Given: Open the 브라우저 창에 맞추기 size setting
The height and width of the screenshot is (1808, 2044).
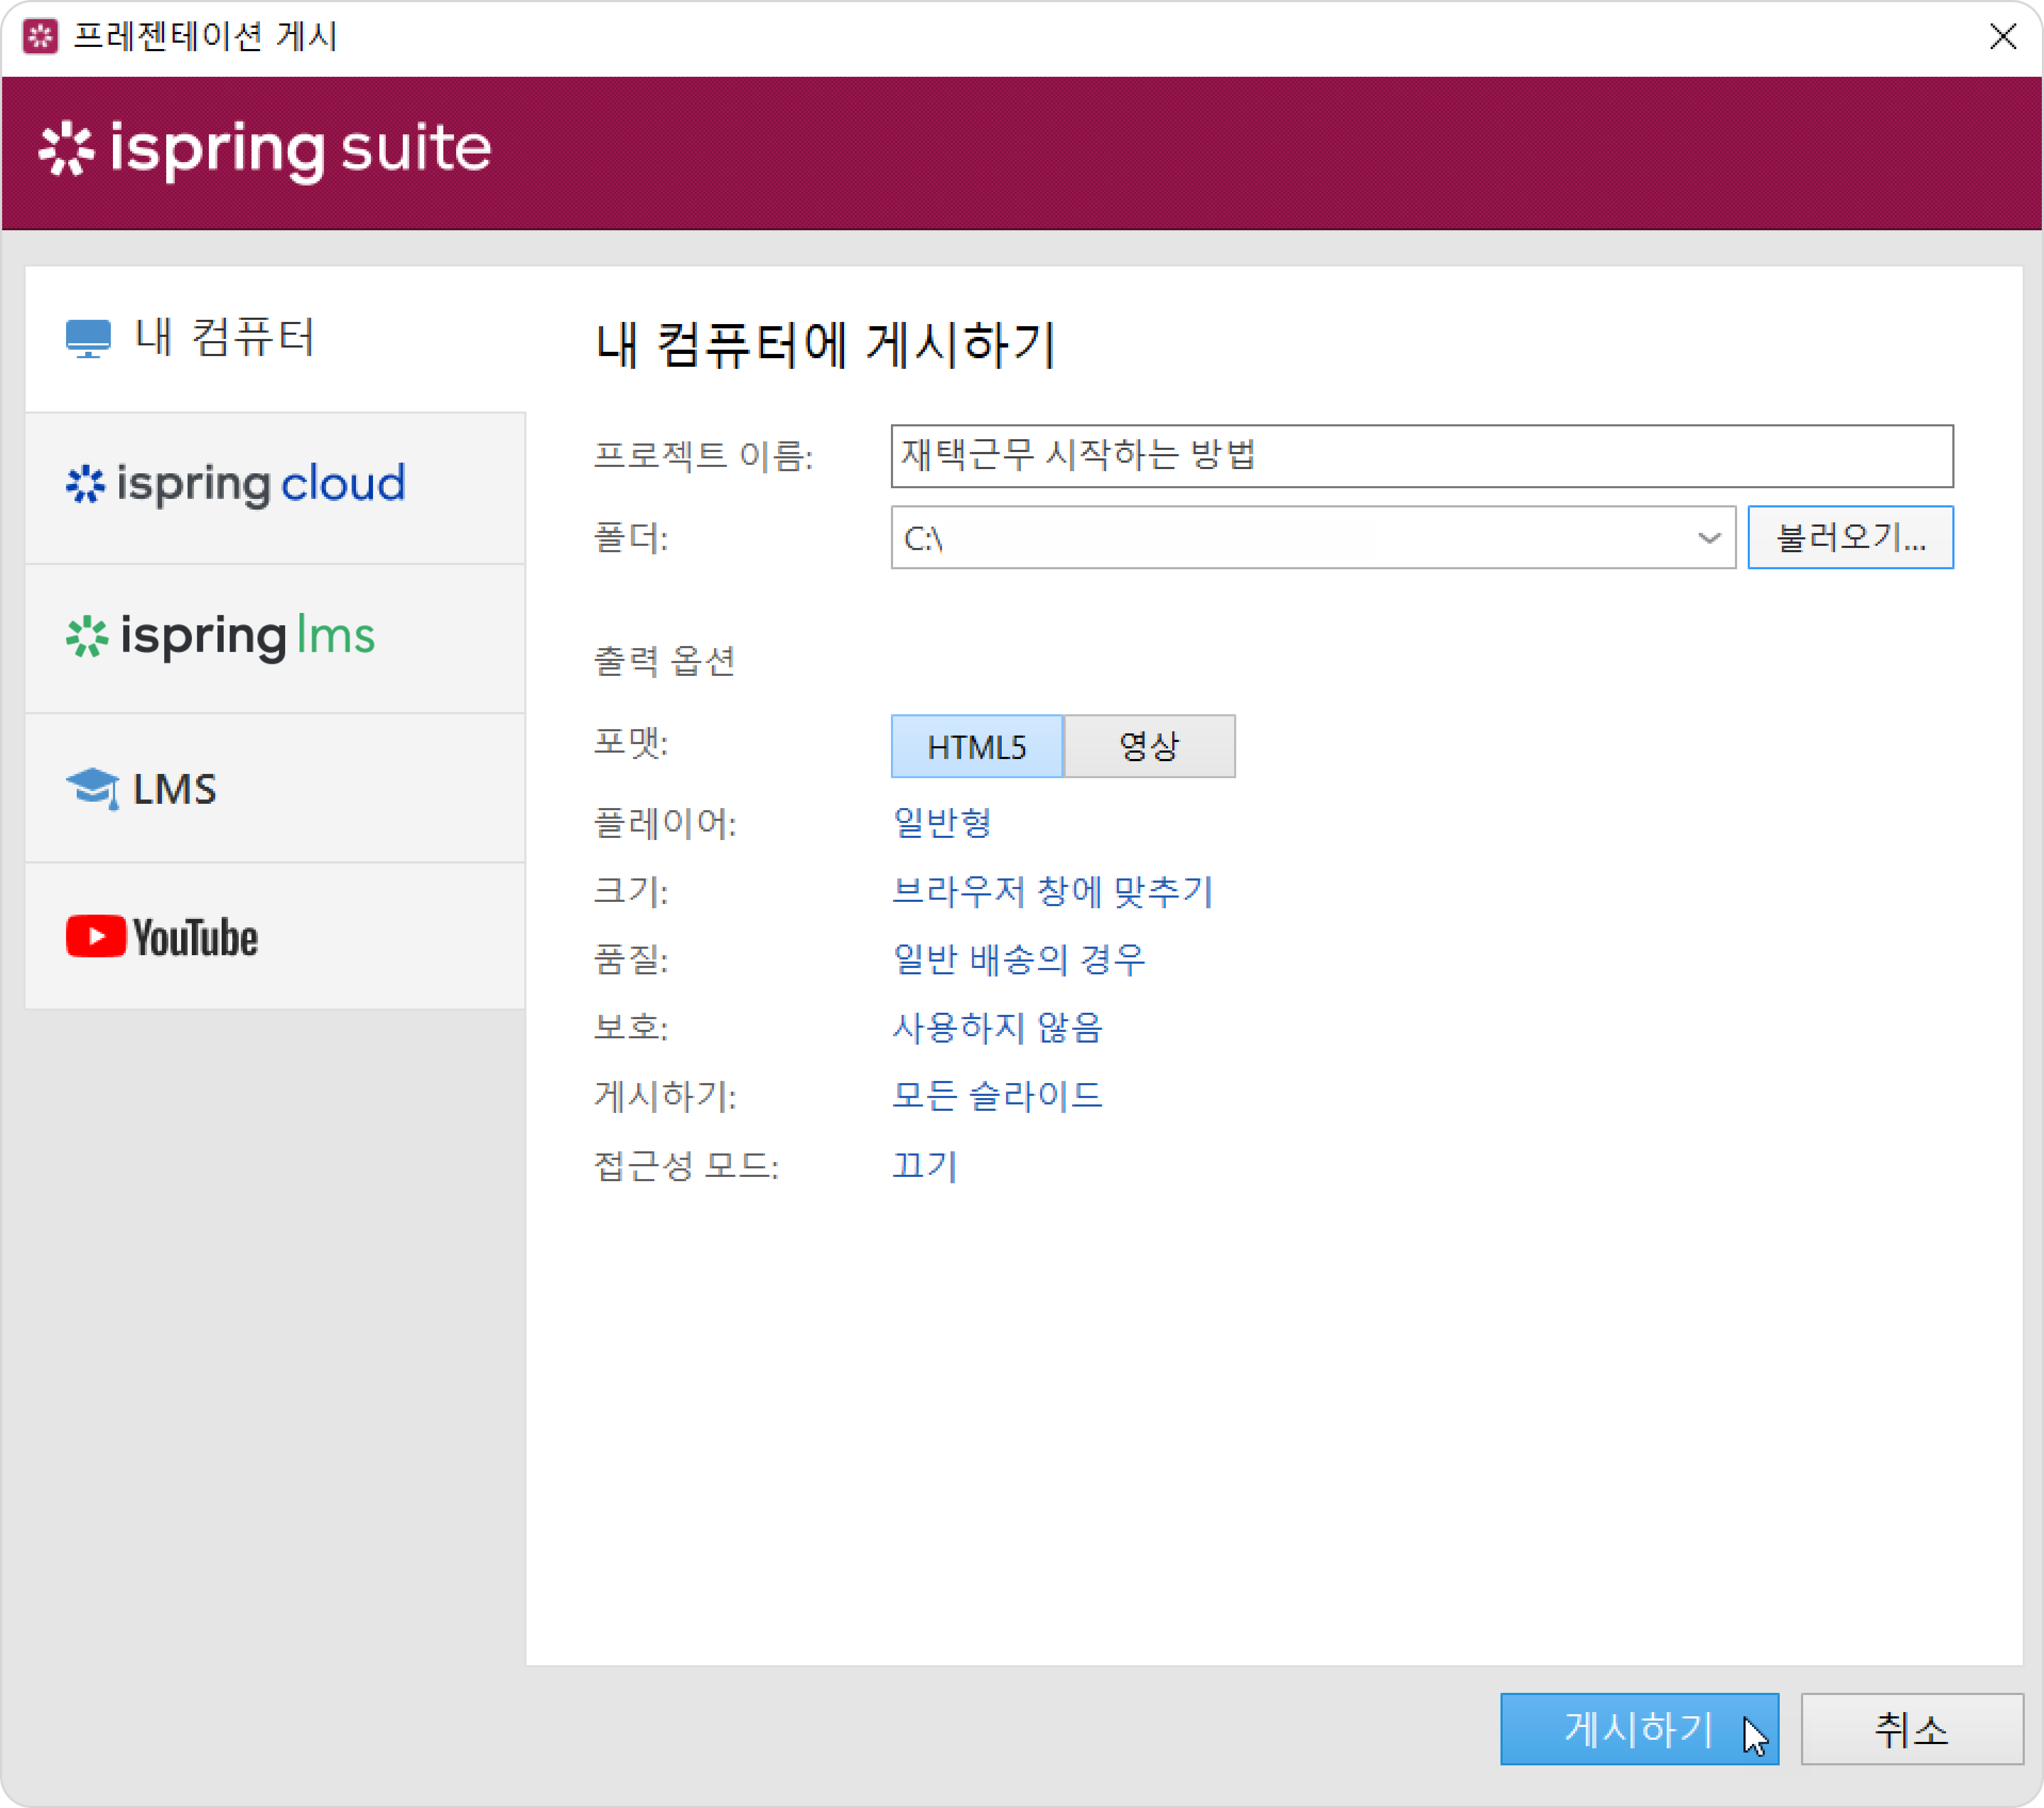Looking at the screenshot, I should pyautogui.click(x=1052, y=891).
